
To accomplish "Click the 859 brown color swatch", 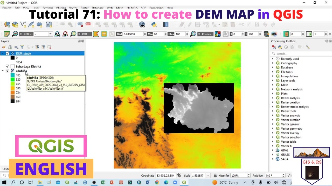I will [12, 97].
